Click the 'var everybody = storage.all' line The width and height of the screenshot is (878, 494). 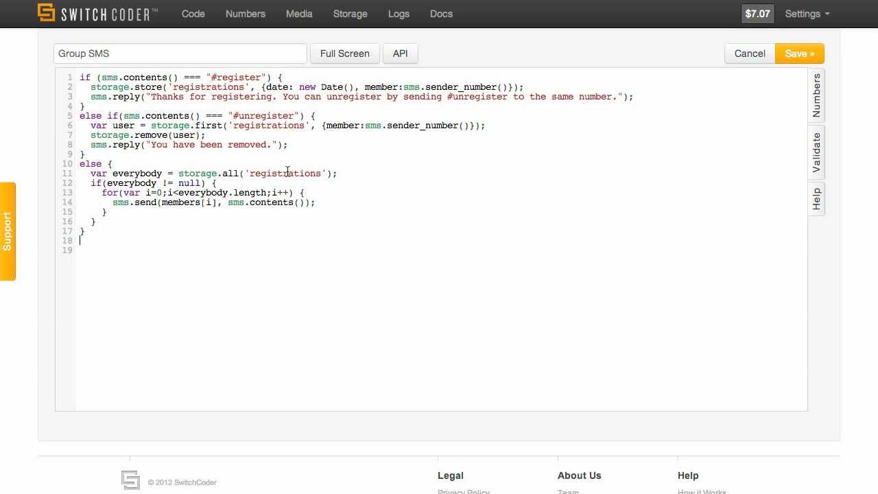(x=213, y=174)
